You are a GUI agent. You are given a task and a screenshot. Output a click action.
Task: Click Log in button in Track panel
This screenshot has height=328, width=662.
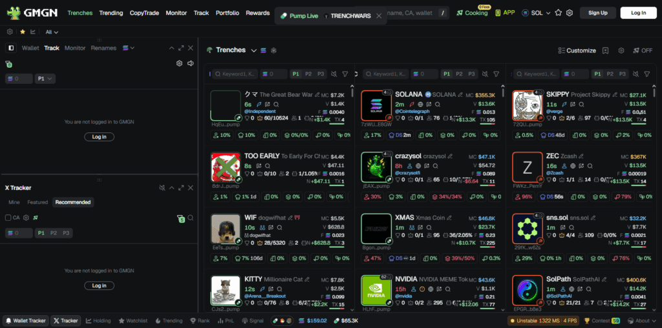(99, 137)
